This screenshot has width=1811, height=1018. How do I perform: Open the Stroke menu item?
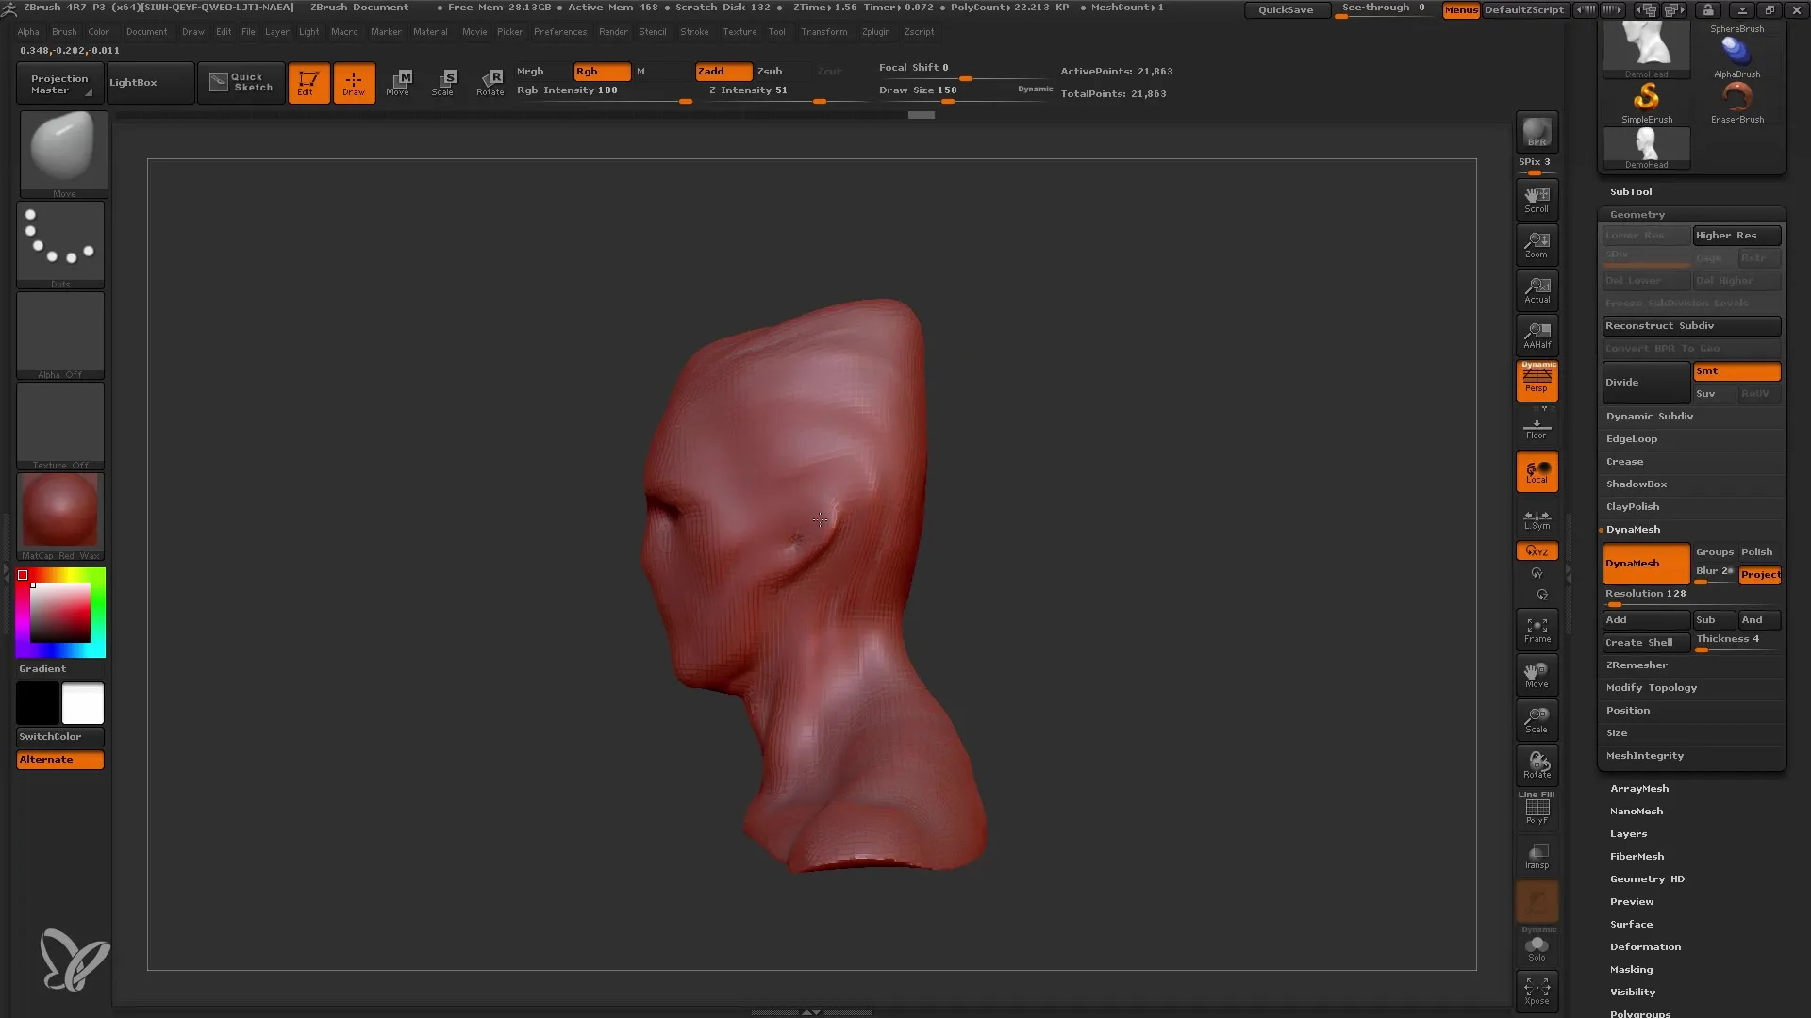pyautogui.click(x=694, y=31)
